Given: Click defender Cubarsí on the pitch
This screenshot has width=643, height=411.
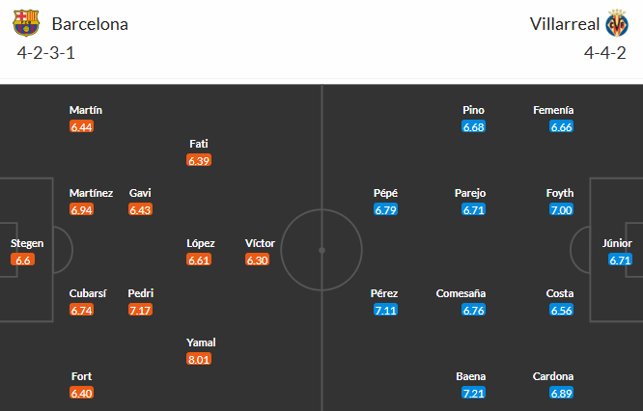Looking at the screenshot, I should [88, 293].
